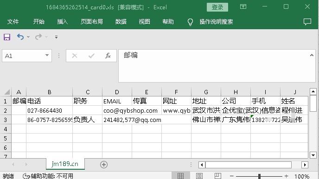Click the Save icon in quick access toolbar
This screenshot has height=179, width=319.
coord(6,37)
